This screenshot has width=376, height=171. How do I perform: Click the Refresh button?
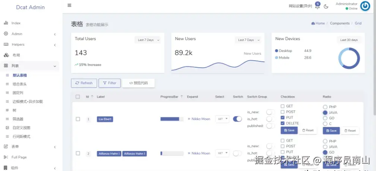(84, 83)
